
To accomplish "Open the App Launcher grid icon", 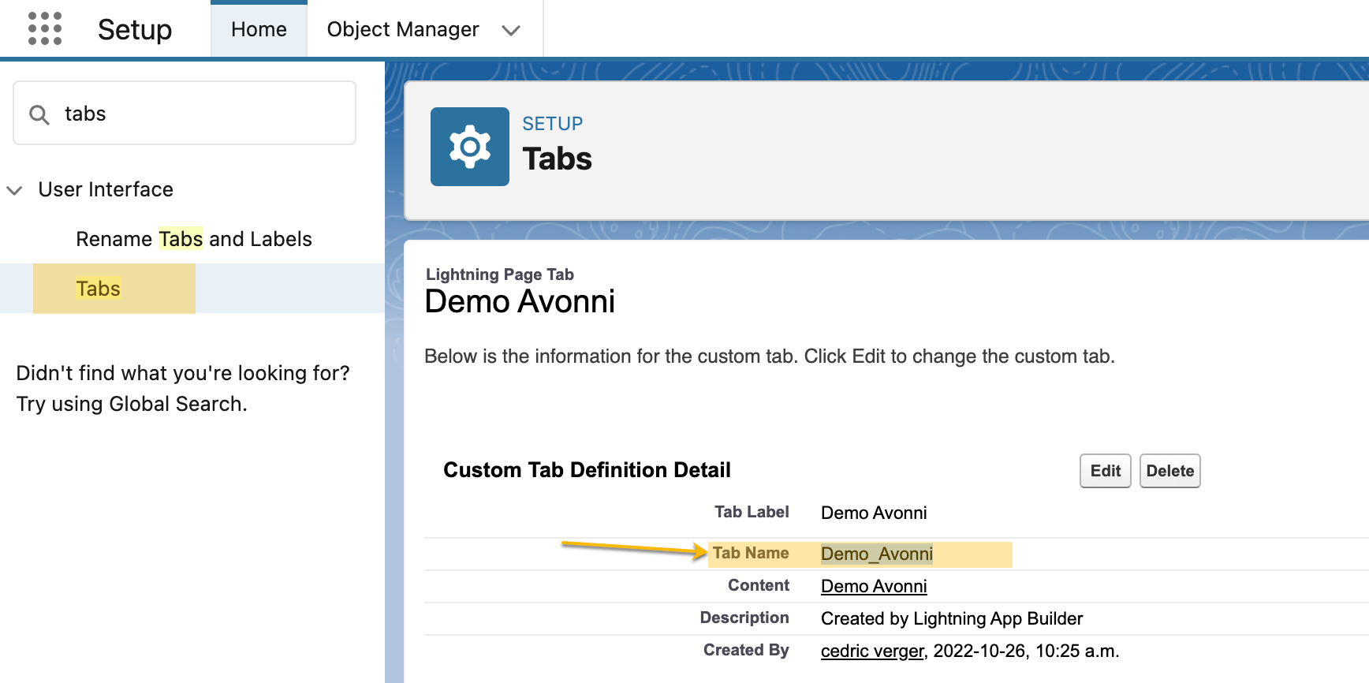I will [45, 29].
